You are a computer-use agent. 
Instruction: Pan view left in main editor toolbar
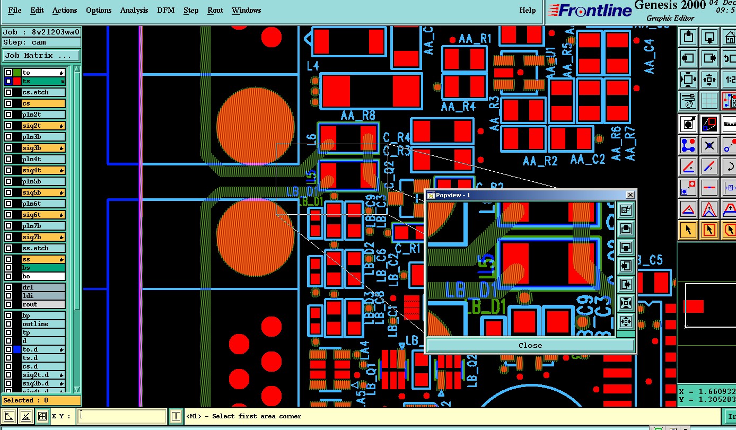coord(688,58)
